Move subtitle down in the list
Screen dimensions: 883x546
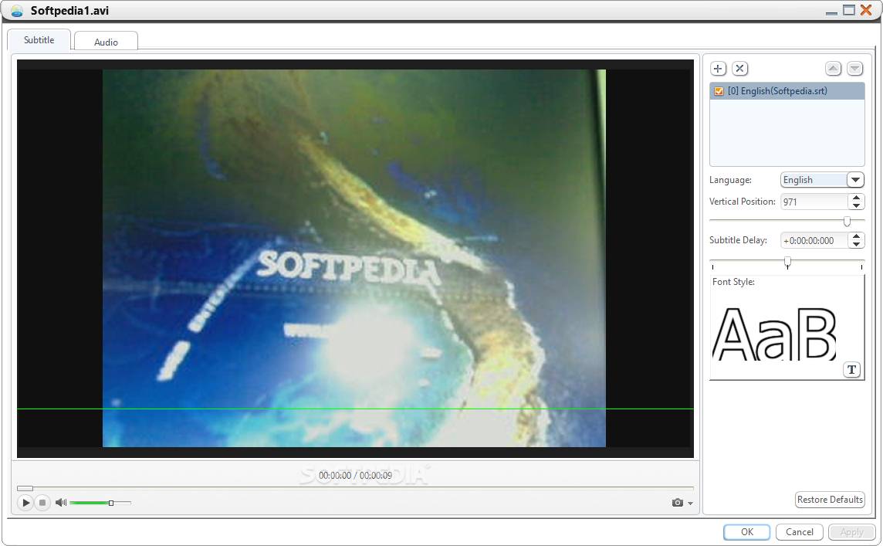pos(855,69)
